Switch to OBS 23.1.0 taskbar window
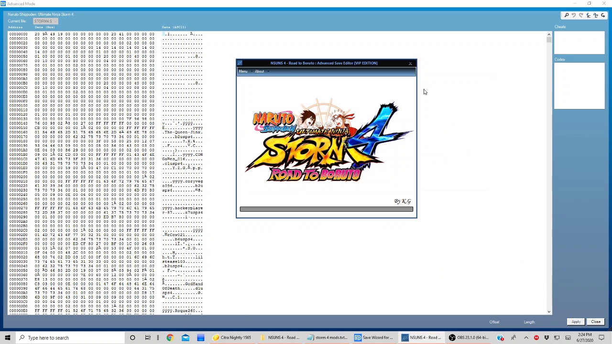The image size is (612, 344). click(x=470, y=338)
